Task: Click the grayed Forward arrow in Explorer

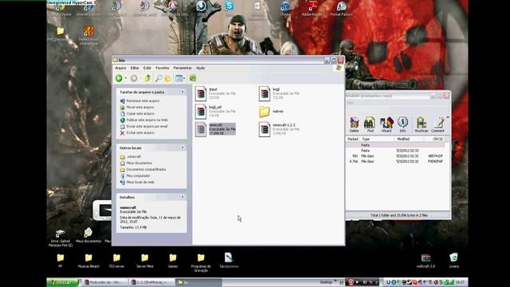Action: coord(134,78)
